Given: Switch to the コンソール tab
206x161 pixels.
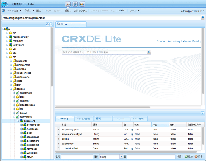Looking at the screenshot, I should pos(121,119).
